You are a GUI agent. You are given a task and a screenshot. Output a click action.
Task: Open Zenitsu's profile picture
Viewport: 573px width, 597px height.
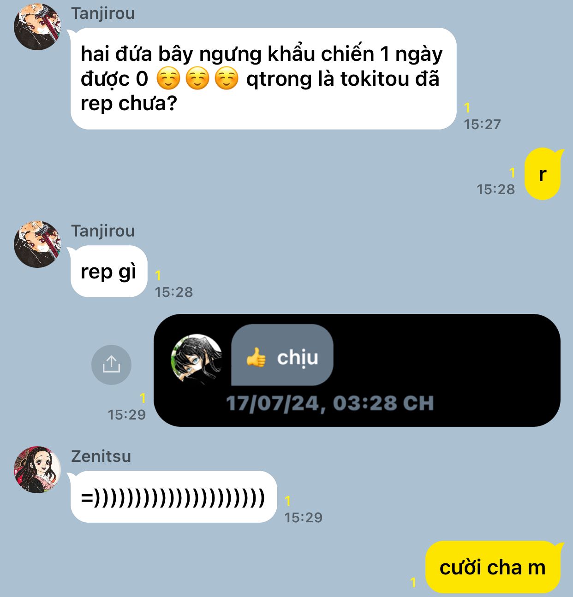[x=37, y=469]
